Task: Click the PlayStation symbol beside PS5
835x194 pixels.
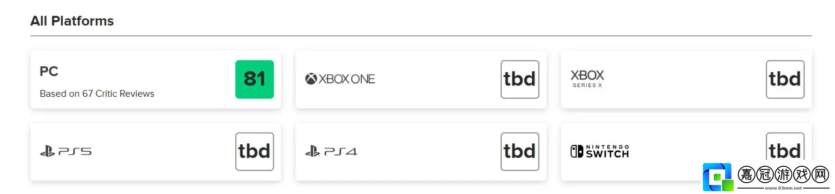Action: (x=47, y=151)
